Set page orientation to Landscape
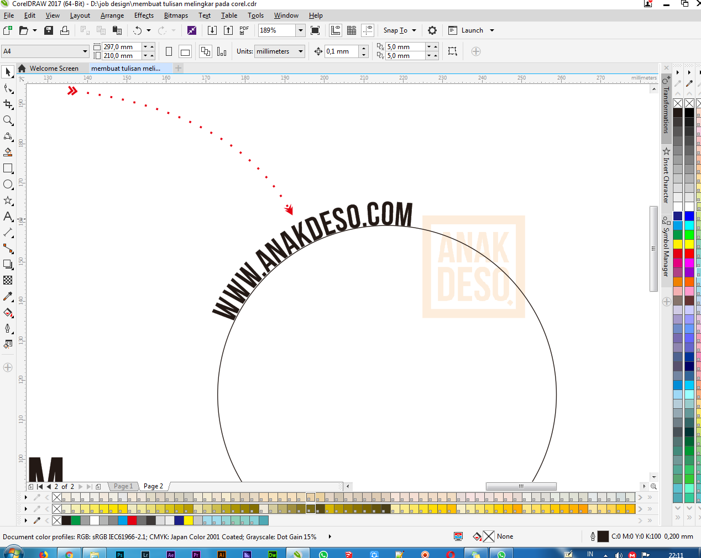701x558 pixels. tap(185, 51)
